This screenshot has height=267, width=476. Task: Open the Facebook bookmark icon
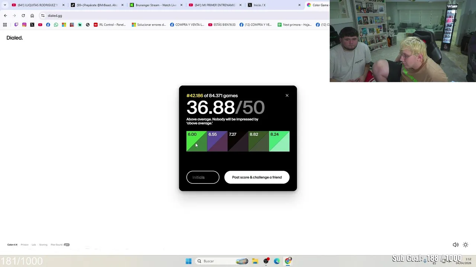(x=48, y=25)
